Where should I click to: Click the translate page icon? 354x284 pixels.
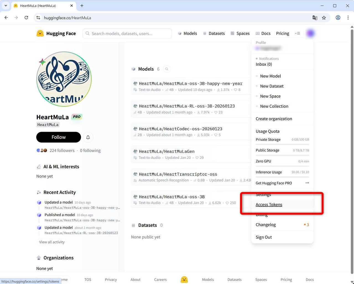point(315,18)
